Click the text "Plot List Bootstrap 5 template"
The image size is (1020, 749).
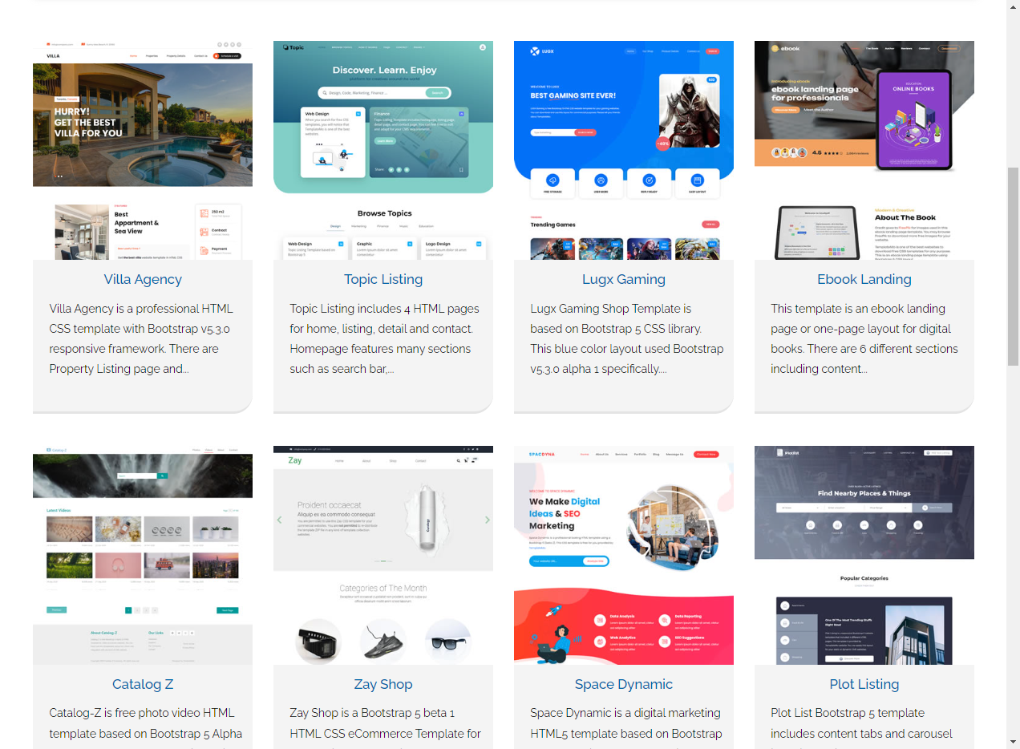coord(848,713)
